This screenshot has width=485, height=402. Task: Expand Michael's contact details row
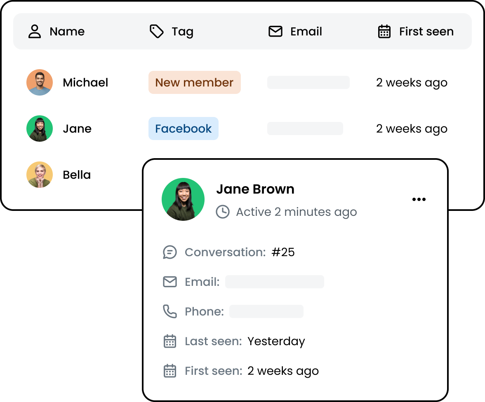[x=85, y=82]
